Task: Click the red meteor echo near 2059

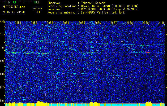Action: pyautogui.click(x=149, y=52)
